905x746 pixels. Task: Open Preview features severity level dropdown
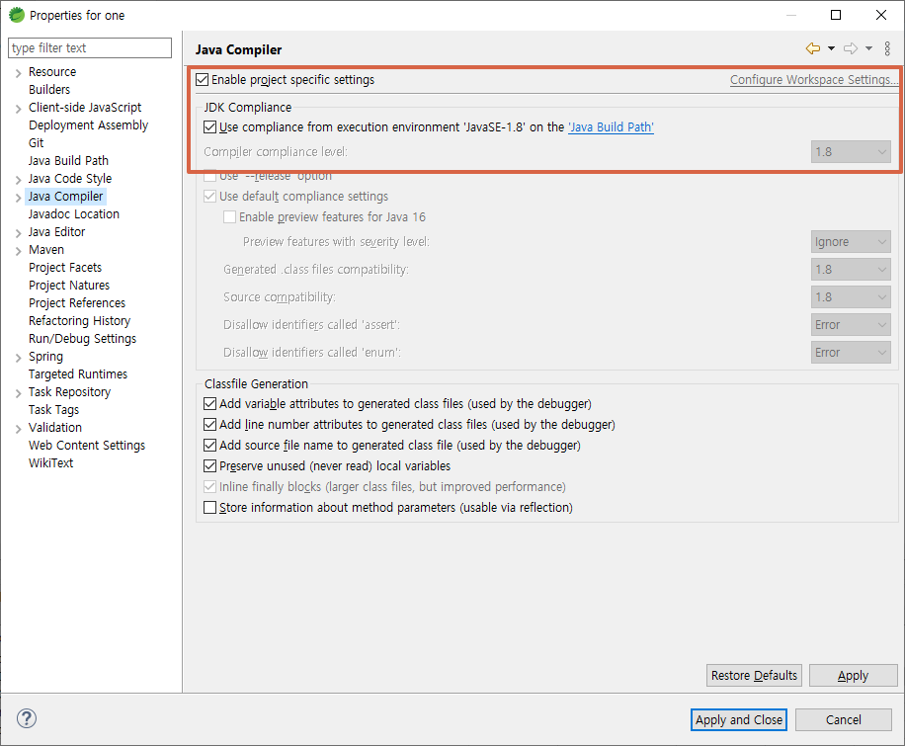[x=851, y=242]
